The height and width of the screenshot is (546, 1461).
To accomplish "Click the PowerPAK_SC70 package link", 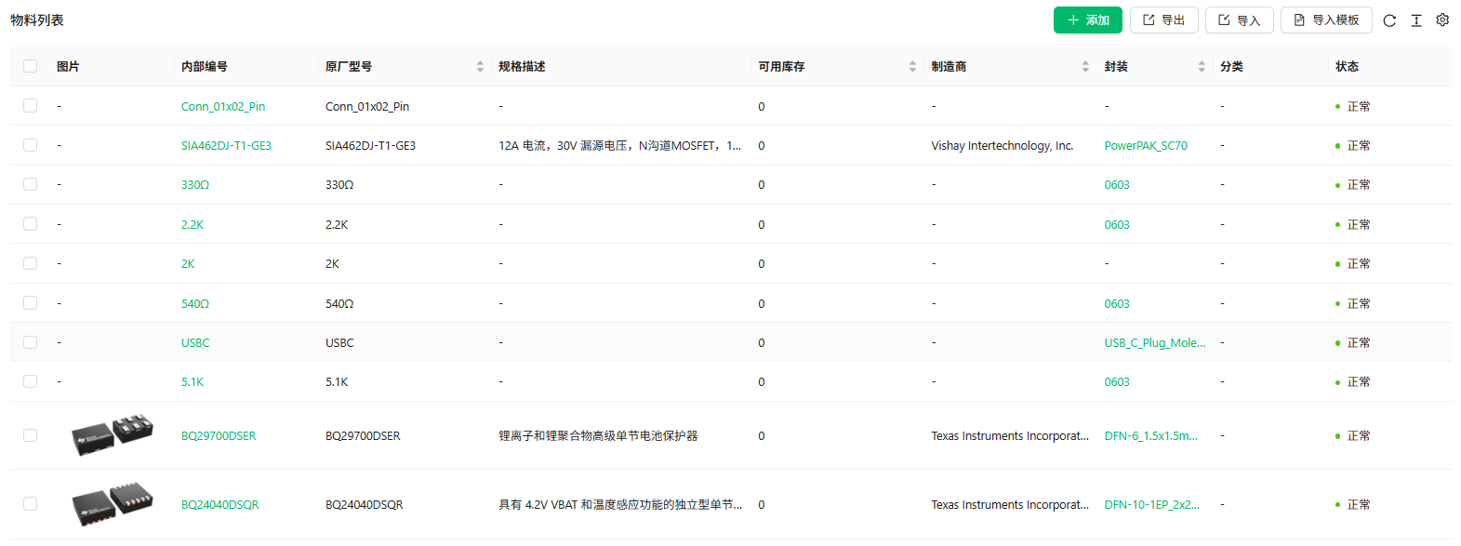I will click(1146, 145).
